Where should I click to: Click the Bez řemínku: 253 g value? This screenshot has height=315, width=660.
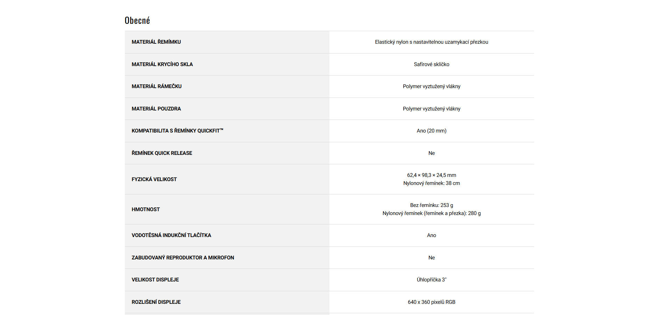pos(431,205)
